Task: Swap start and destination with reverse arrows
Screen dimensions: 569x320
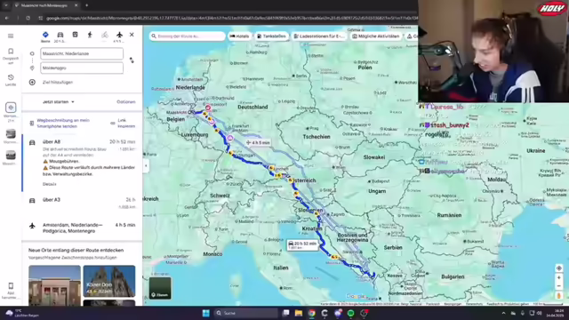Action: [132, 60]
